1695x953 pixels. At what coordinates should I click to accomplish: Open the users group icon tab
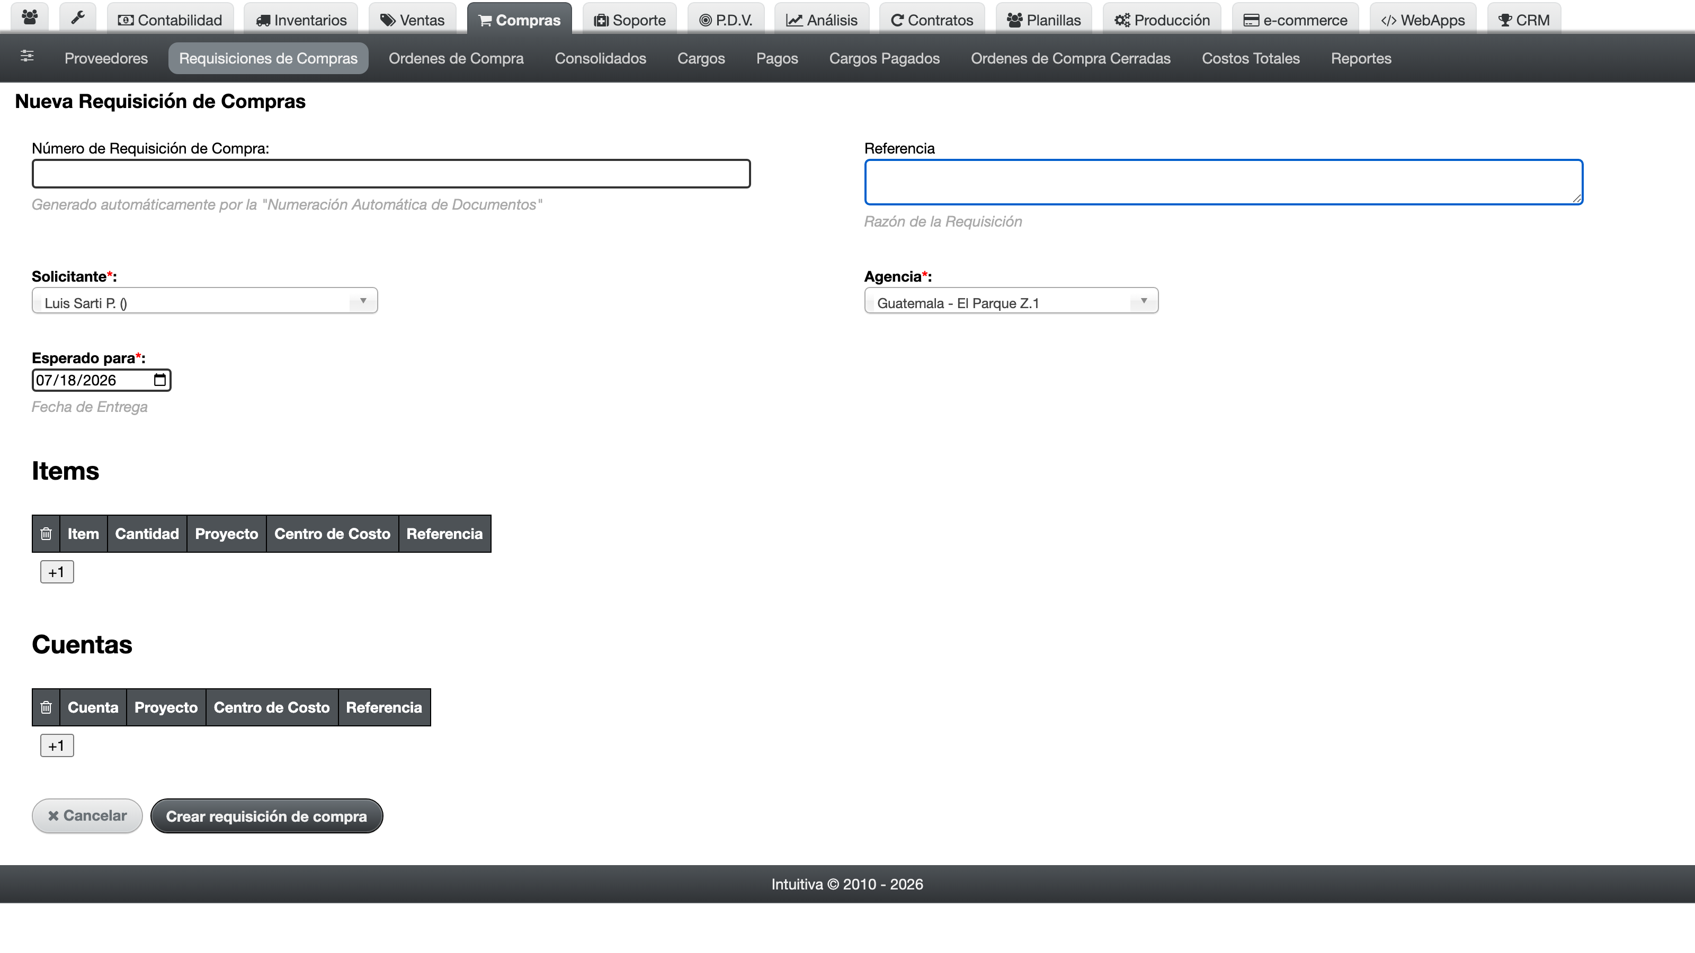[x=30, y=19]
